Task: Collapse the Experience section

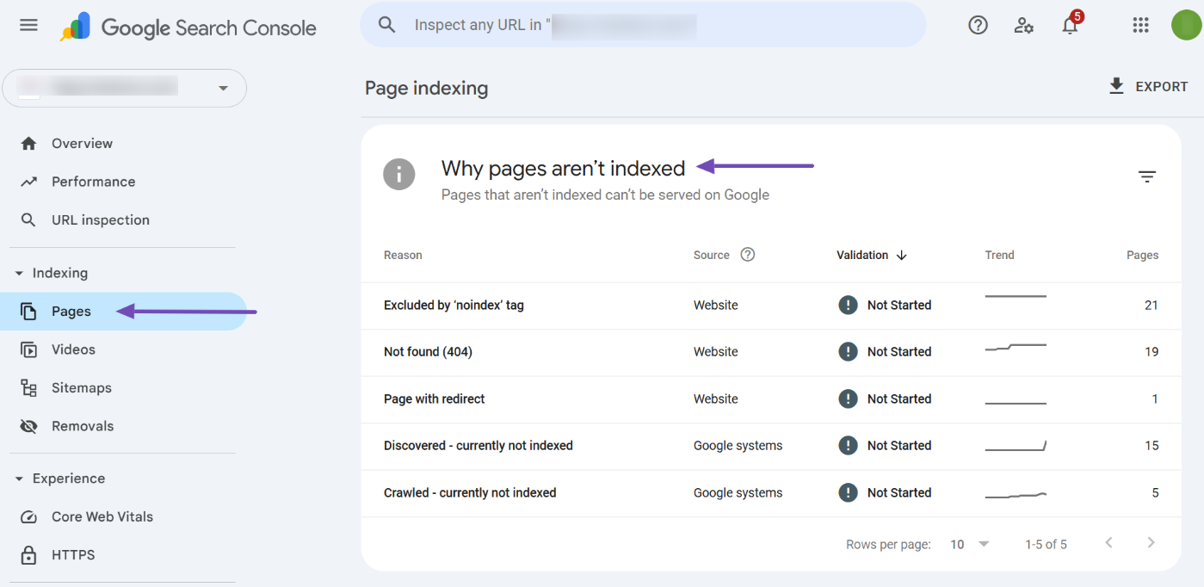Action: [x=20, y=479]
